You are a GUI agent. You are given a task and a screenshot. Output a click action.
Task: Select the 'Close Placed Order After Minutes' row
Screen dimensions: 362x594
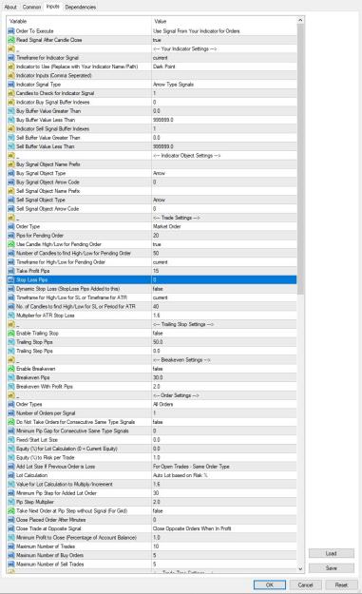click(152, 520)
